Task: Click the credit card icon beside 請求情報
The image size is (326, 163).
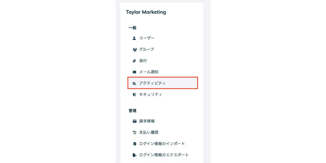Action: pos(134,121)
